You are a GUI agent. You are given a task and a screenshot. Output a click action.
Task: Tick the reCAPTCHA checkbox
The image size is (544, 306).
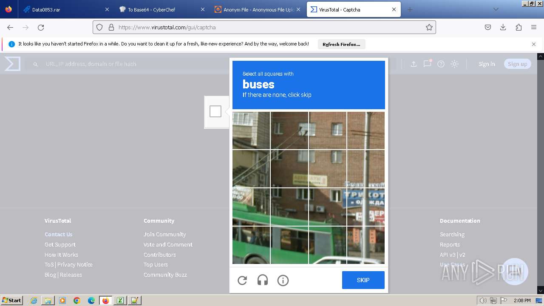(215, 111)
